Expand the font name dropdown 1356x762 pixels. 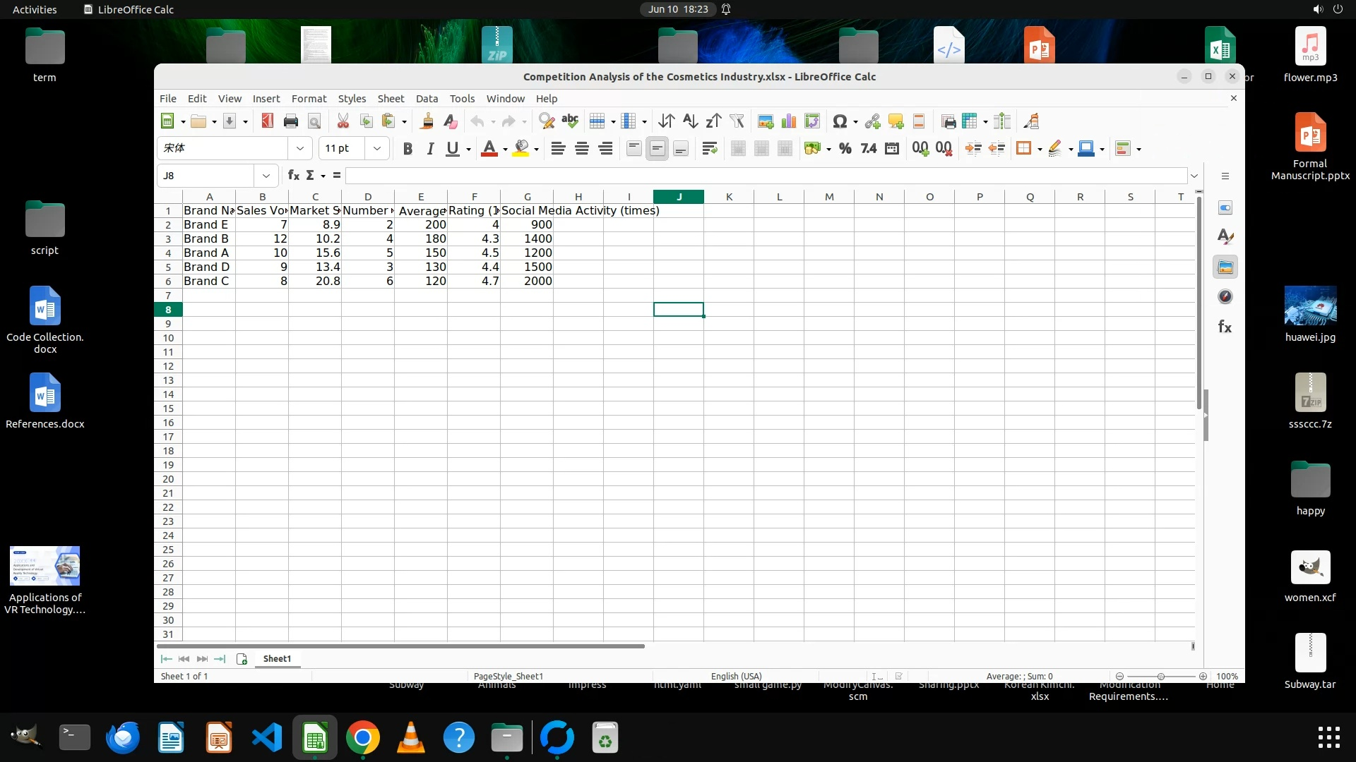(x=300, y=148)
